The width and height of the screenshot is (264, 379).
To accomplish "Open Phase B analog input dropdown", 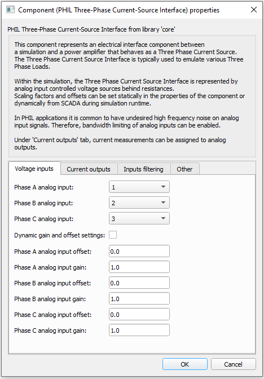I will (x=139, y=203).
